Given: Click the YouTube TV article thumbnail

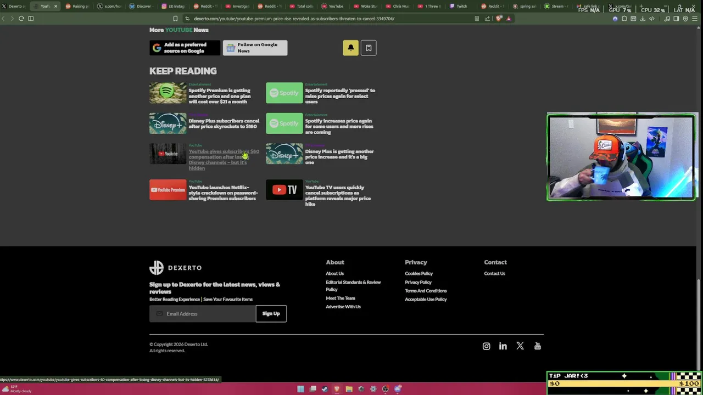Looking at the screenshot, I should tap(284, 190).
